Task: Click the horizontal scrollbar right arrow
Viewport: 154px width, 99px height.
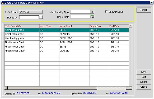Action: point(127,88)
